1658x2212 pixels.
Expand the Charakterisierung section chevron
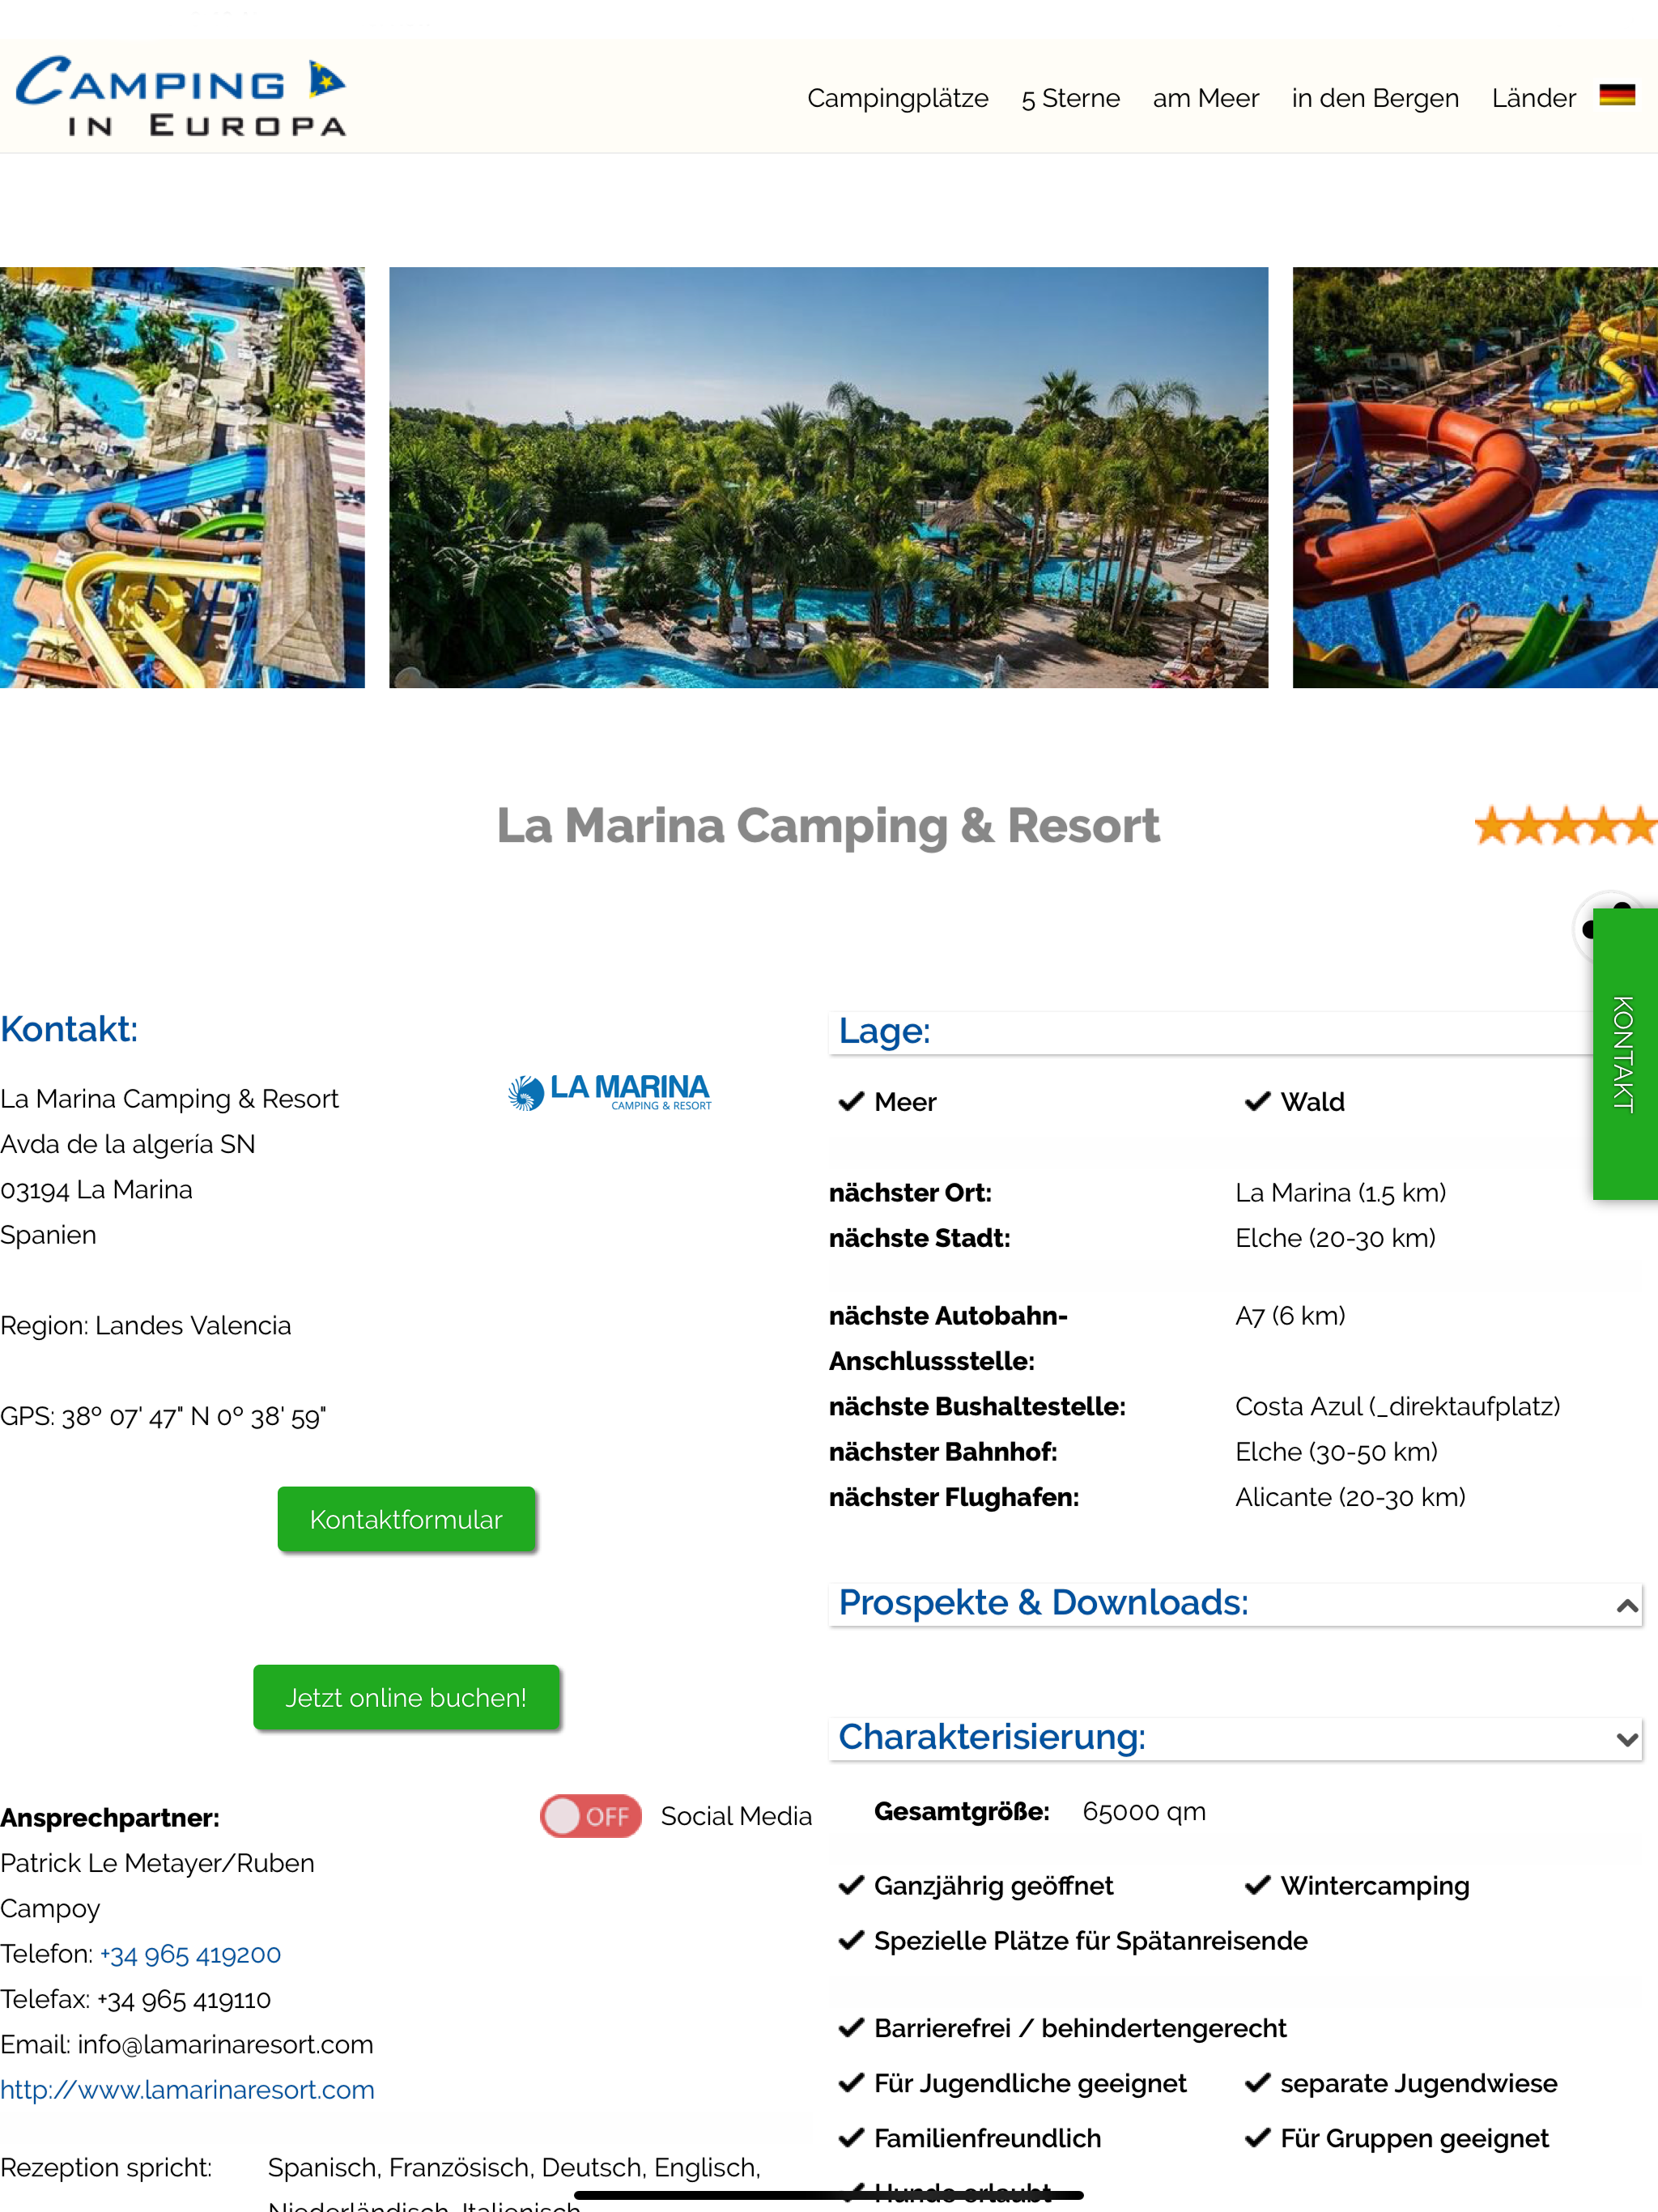tap(1626, 1739)
